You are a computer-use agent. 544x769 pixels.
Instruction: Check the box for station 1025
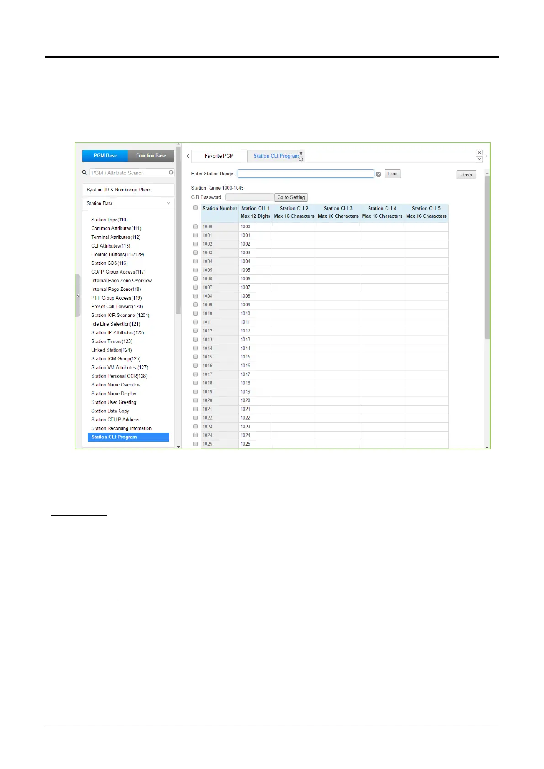coord(195,444)
